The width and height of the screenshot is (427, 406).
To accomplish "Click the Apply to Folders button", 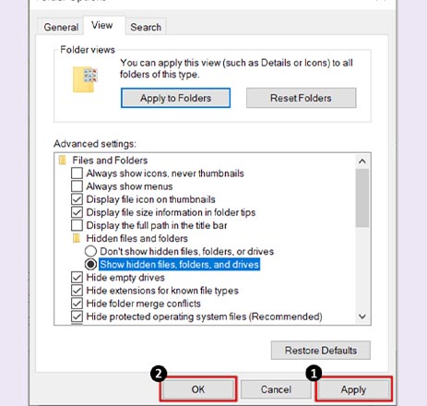I will click(175, 98).
